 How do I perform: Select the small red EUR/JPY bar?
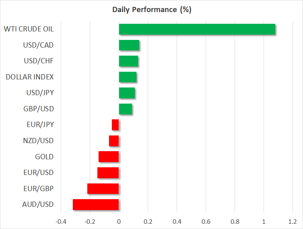(115, 125)
